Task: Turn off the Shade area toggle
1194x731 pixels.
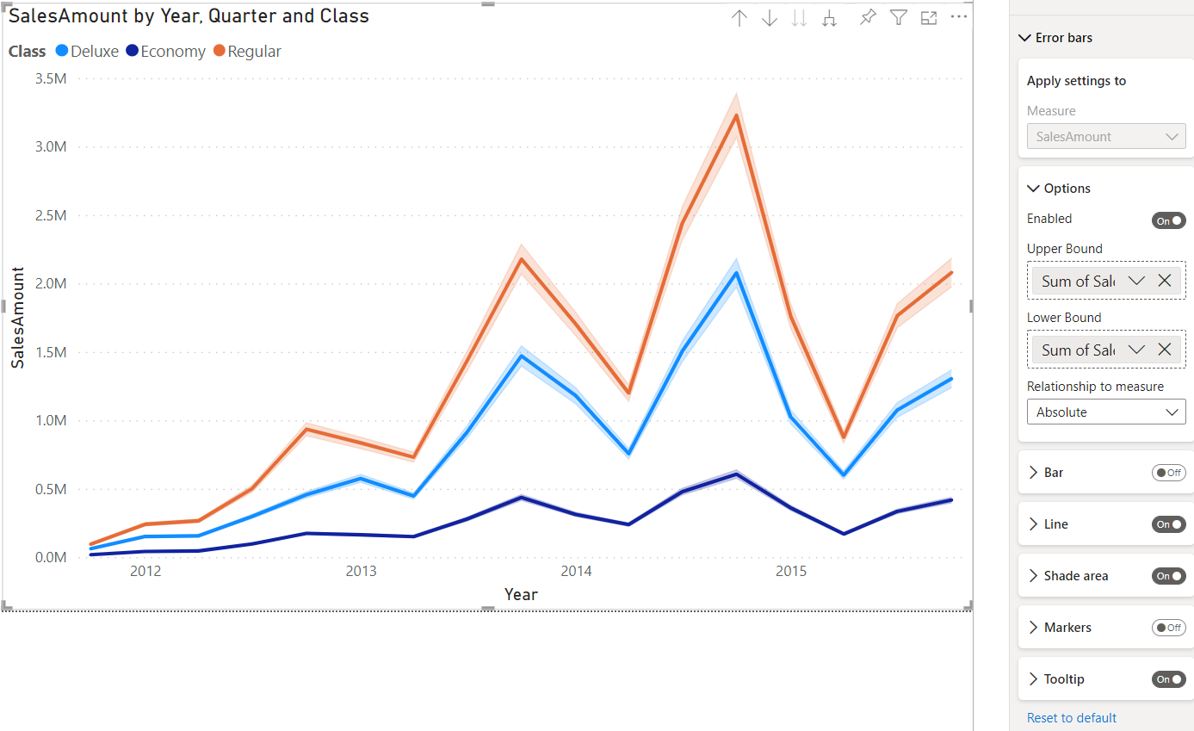Action: tap(1168, 576)
